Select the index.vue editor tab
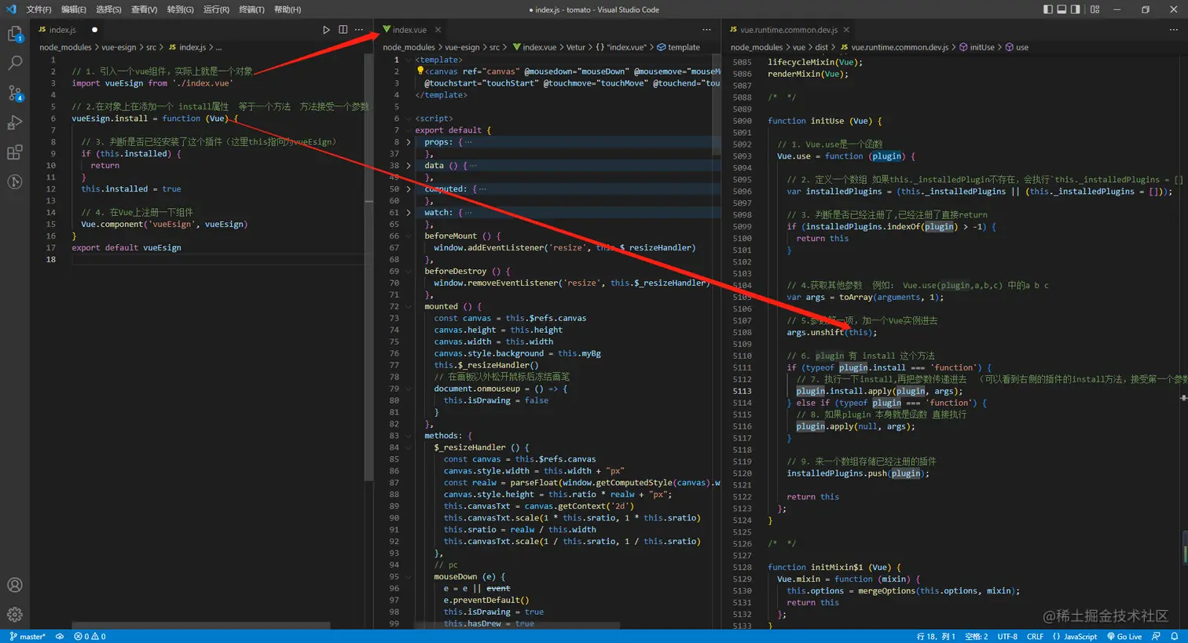This screenshot has height=643, width=1188. tap(411, 30)
